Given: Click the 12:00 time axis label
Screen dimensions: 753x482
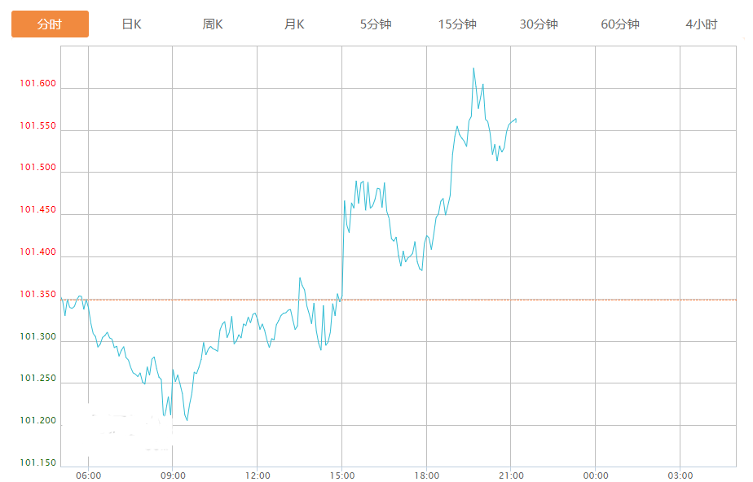Looking at the screenshot, I should click(x=258, y=475).
